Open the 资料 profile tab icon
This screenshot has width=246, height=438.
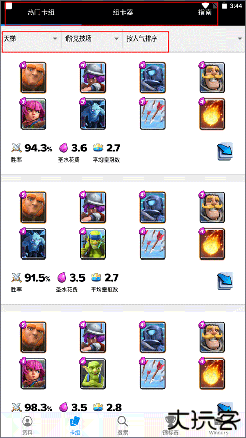pos(27,425)
